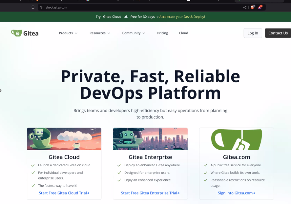Click the share icon in the address bar
Screen dimensions: 291x204
tap(245, 8)
